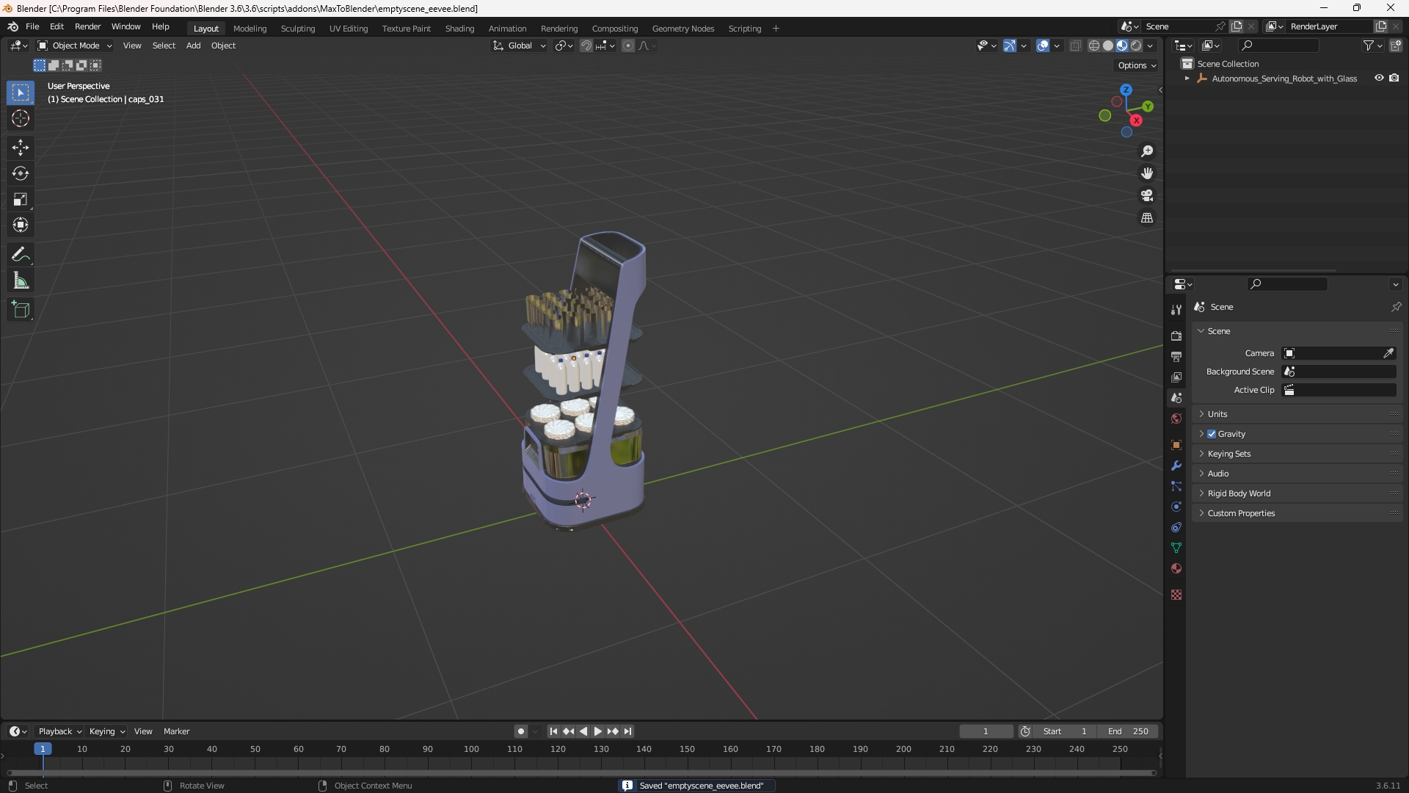Screen dimensions: 1409x793
Task: Select the Cursor tool in the toolbar
Action: (21, 118)
